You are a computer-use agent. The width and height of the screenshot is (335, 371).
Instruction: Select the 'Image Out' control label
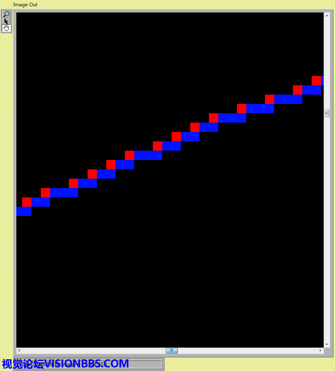pos(25,5)
